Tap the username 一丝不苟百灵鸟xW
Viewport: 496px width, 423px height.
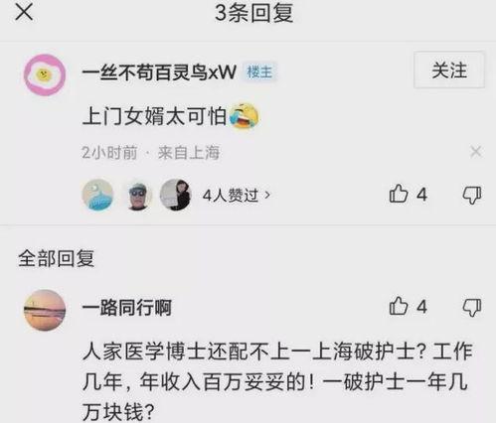[159, 72]
